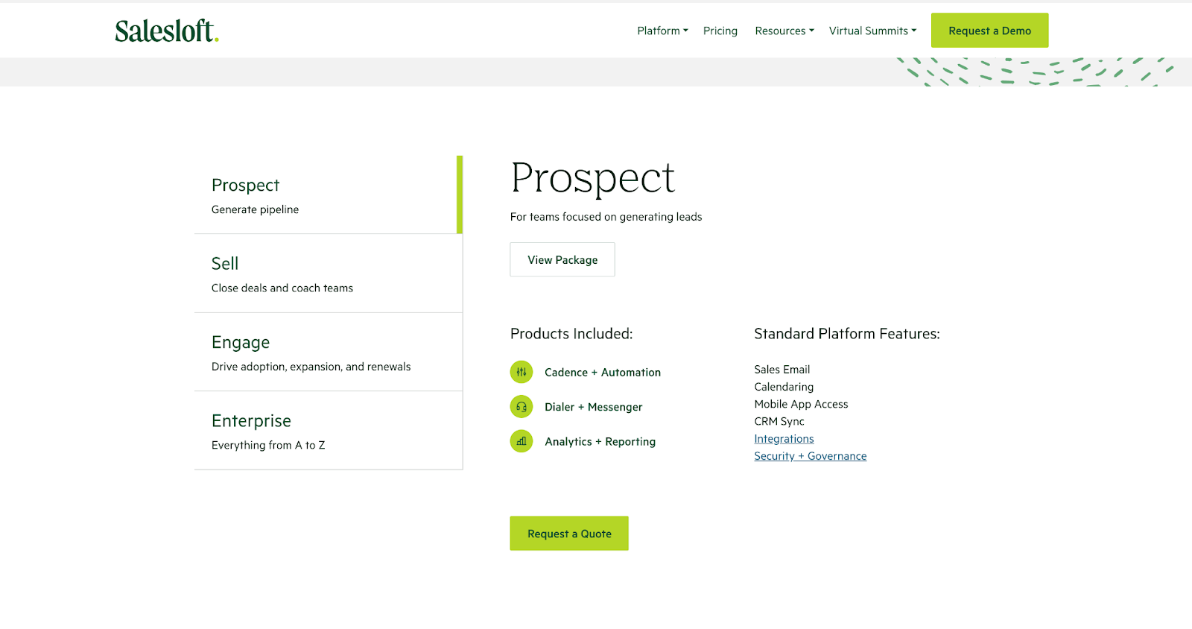
Task: Click the Dialer + Messenger headset icon
Action: [521, 407]
